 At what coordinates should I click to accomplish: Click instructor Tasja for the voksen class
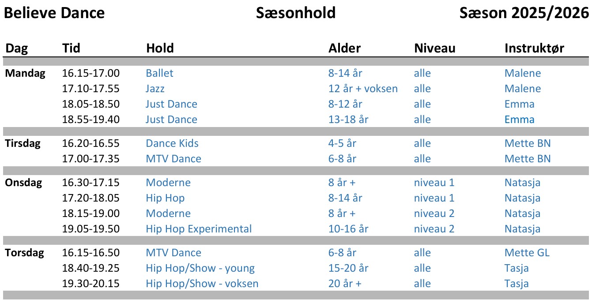(x=517, y=284)
